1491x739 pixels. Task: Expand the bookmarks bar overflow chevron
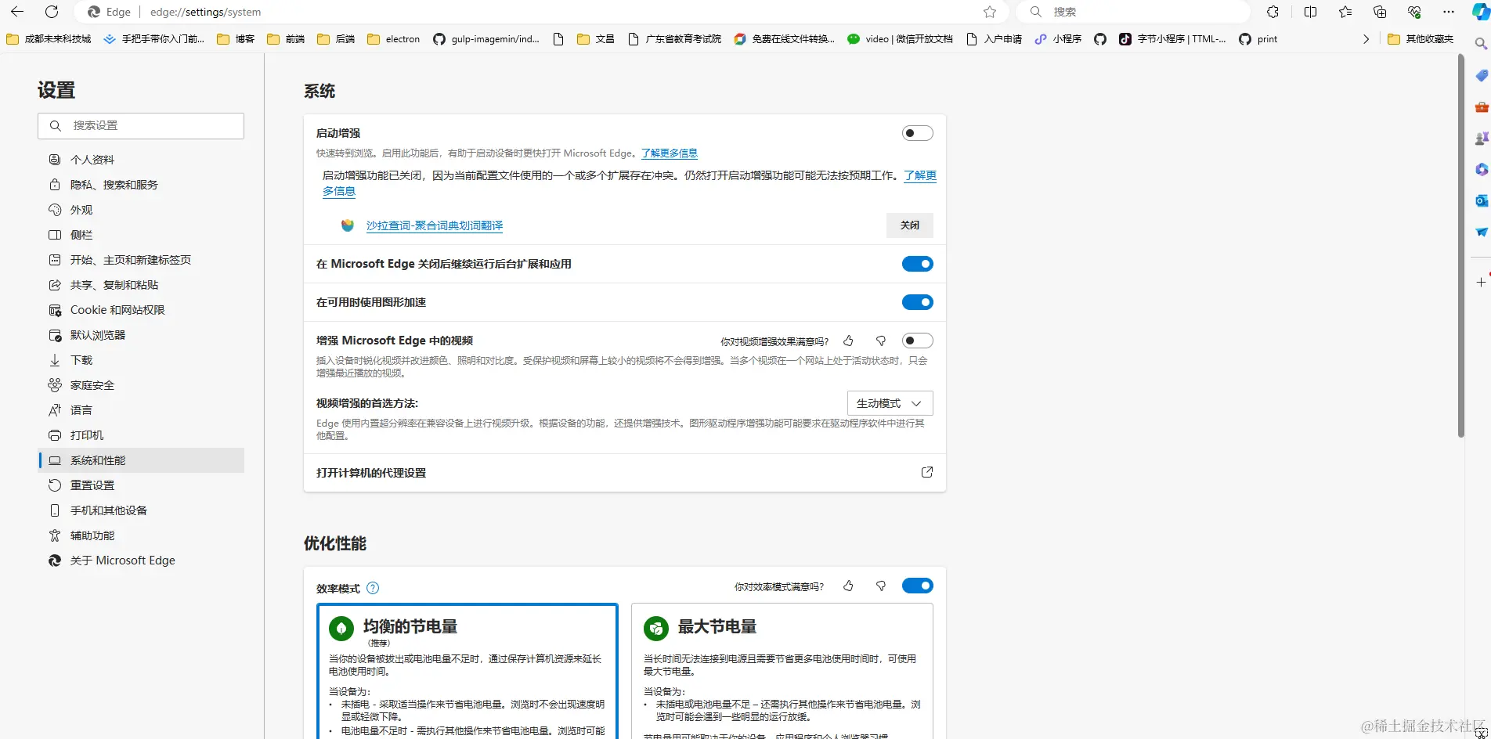[1366, 39]
